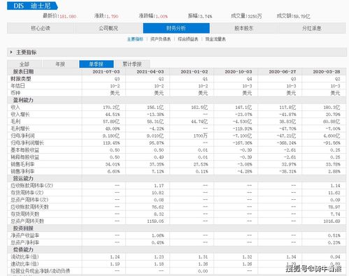Image resolution: width=349 pixels, height=276 pixels.
Task: Click the 振幅 3.74% figure
Action: [200, 16]
